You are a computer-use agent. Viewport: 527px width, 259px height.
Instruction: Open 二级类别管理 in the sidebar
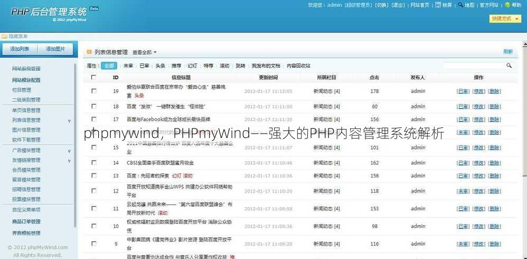coord(26,100)
